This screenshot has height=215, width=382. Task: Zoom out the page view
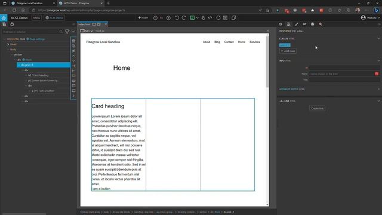155,18
